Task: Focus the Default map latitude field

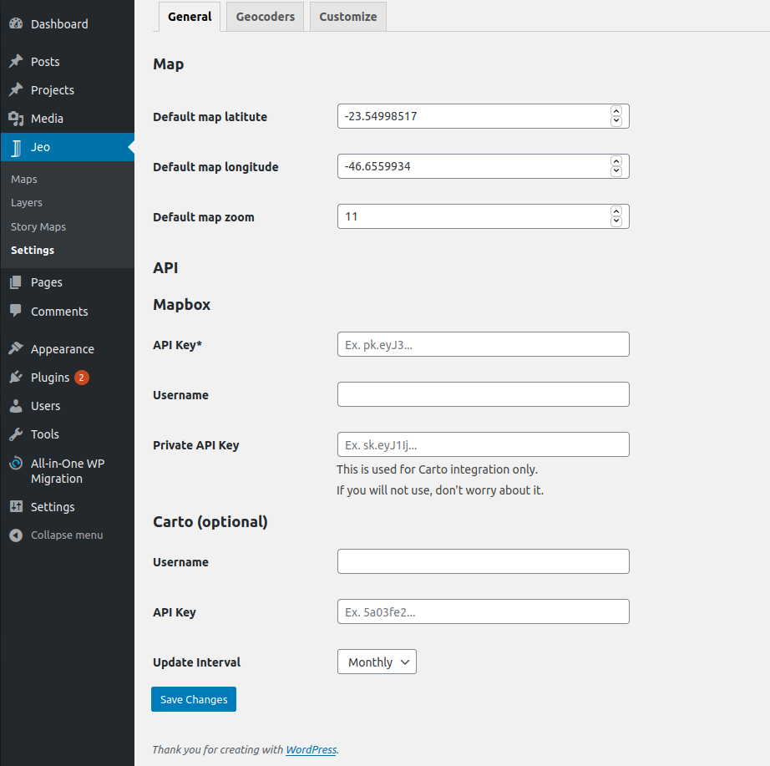Action: click(x=484, y=116)
